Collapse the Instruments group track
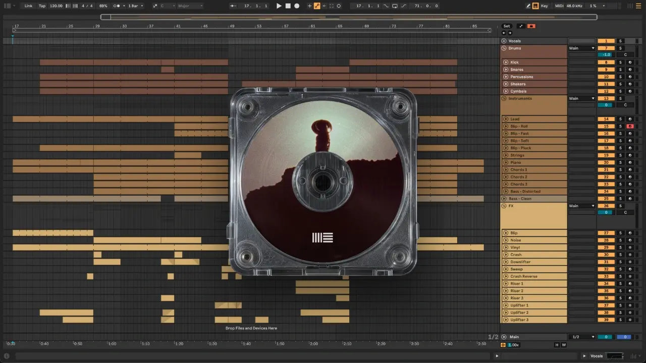 (504, 99)
